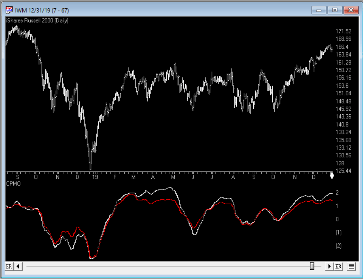The height and width of the screenshot is (280, 363).
Task: Click the 145.92 price label
Action: tap(344, 109)
